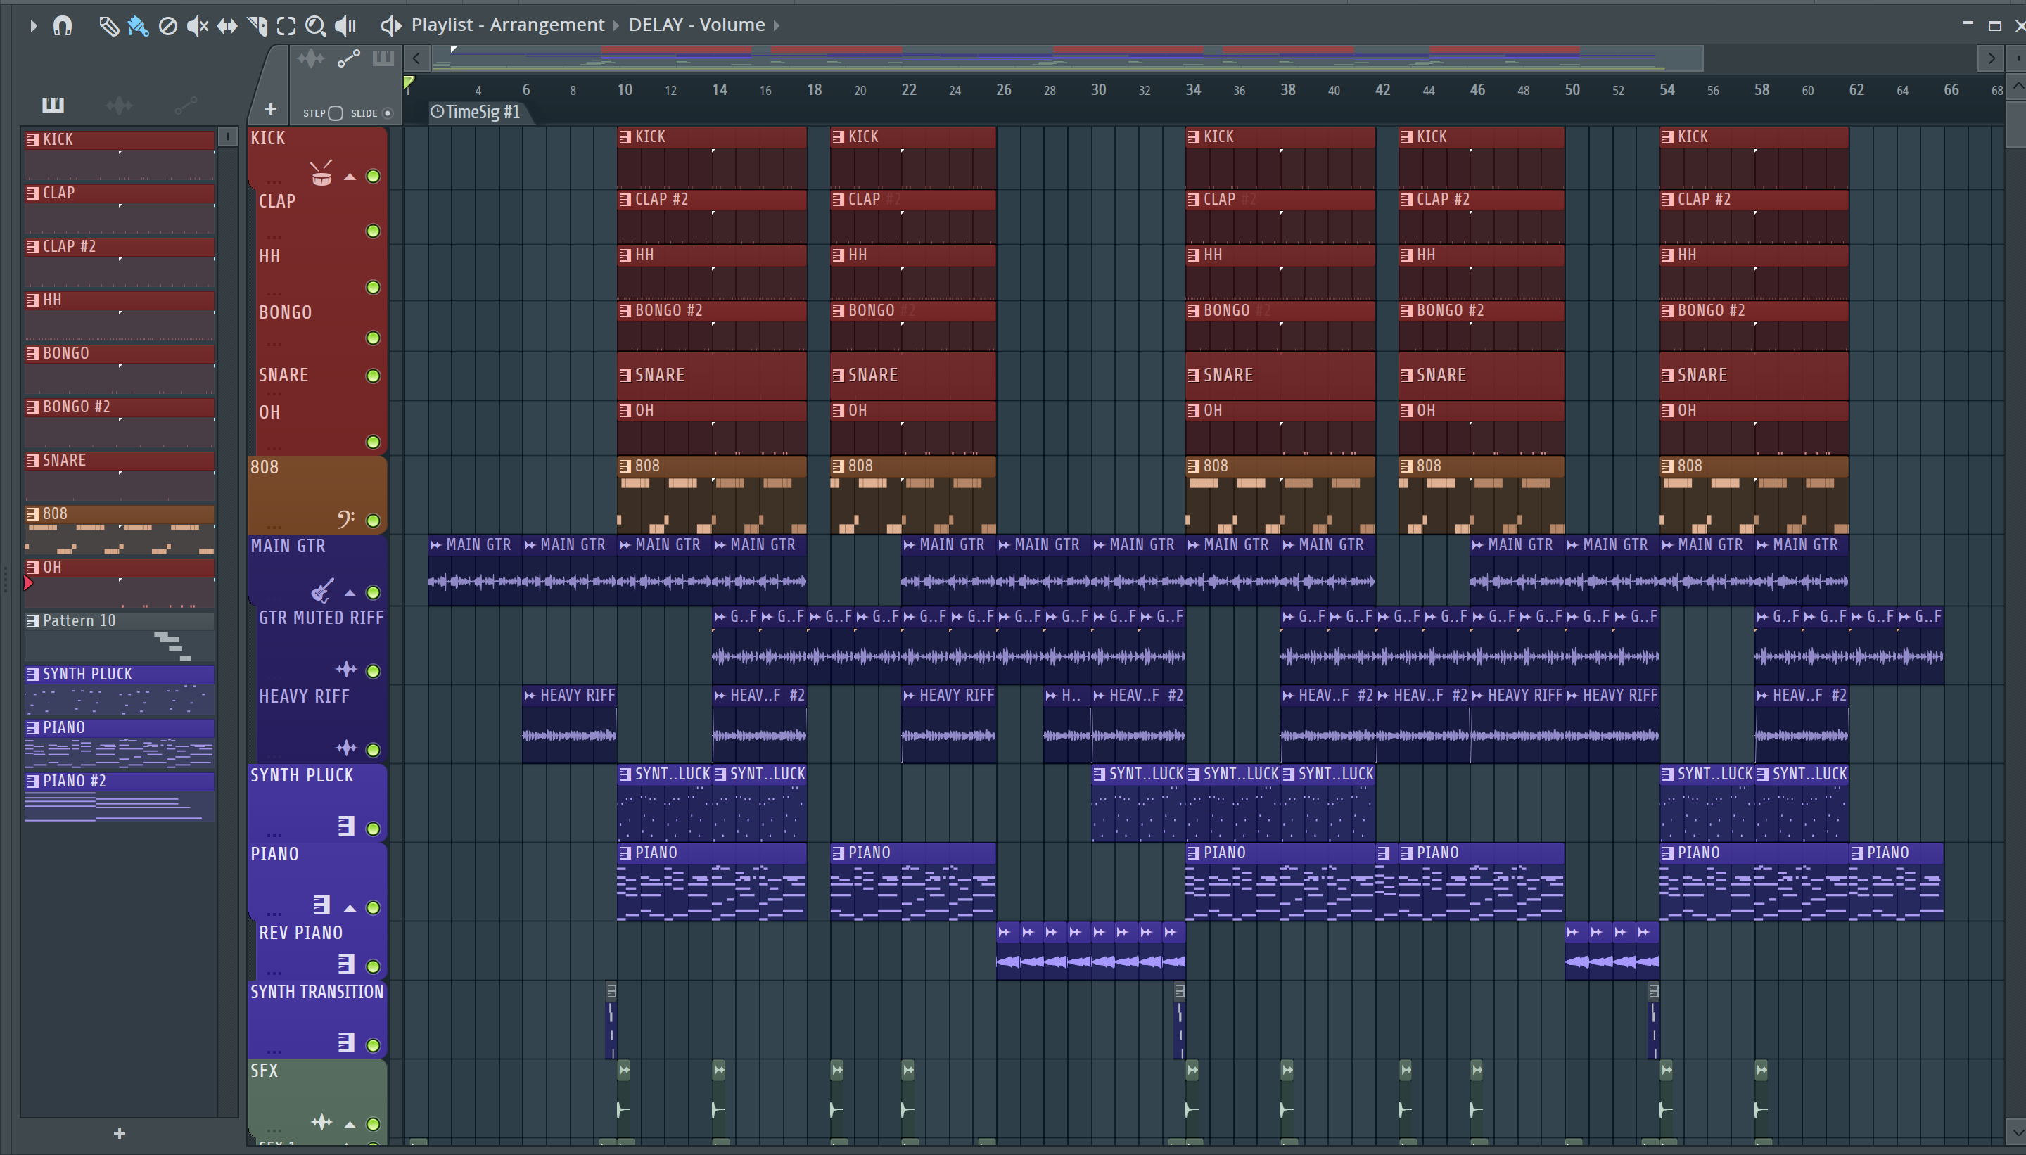Select the TimeSig #1 marker
2026x1155 pixels.
coord(476,112)
